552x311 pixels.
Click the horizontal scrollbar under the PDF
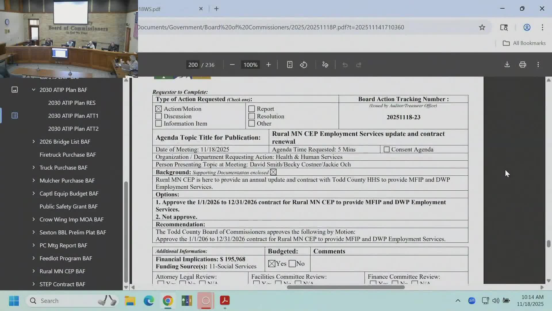click(x=346, y=287)
